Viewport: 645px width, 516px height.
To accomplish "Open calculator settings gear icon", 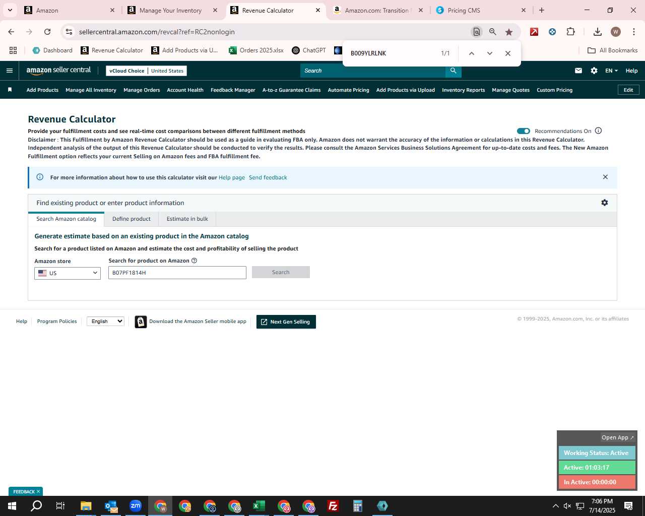I will click(x=605, y=203).
